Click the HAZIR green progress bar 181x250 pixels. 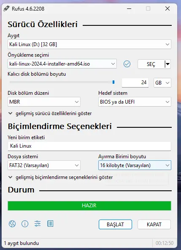click(x=89, y=206)
